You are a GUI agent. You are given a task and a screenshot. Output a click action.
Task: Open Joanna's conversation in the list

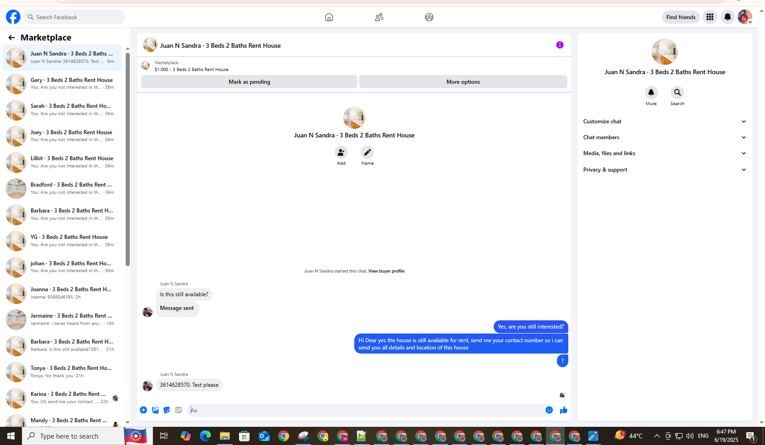[62, 293]
